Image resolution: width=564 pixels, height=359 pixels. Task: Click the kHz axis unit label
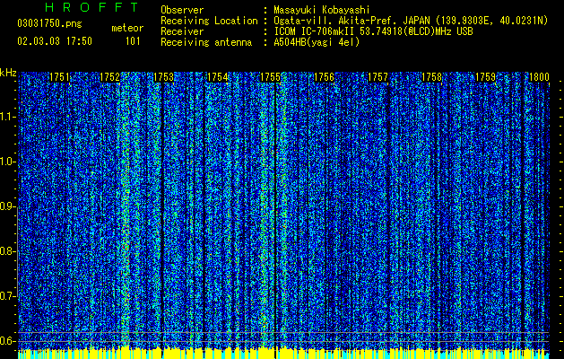(8, 73)
